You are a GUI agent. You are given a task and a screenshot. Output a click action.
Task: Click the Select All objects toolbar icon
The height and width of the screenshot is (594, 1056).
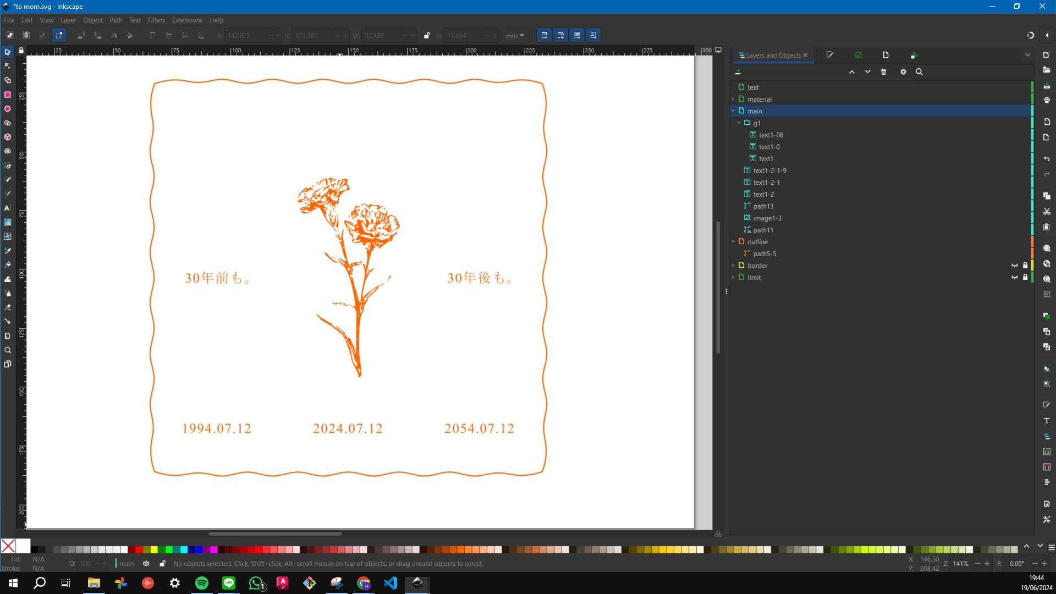(x=10, y=35)
